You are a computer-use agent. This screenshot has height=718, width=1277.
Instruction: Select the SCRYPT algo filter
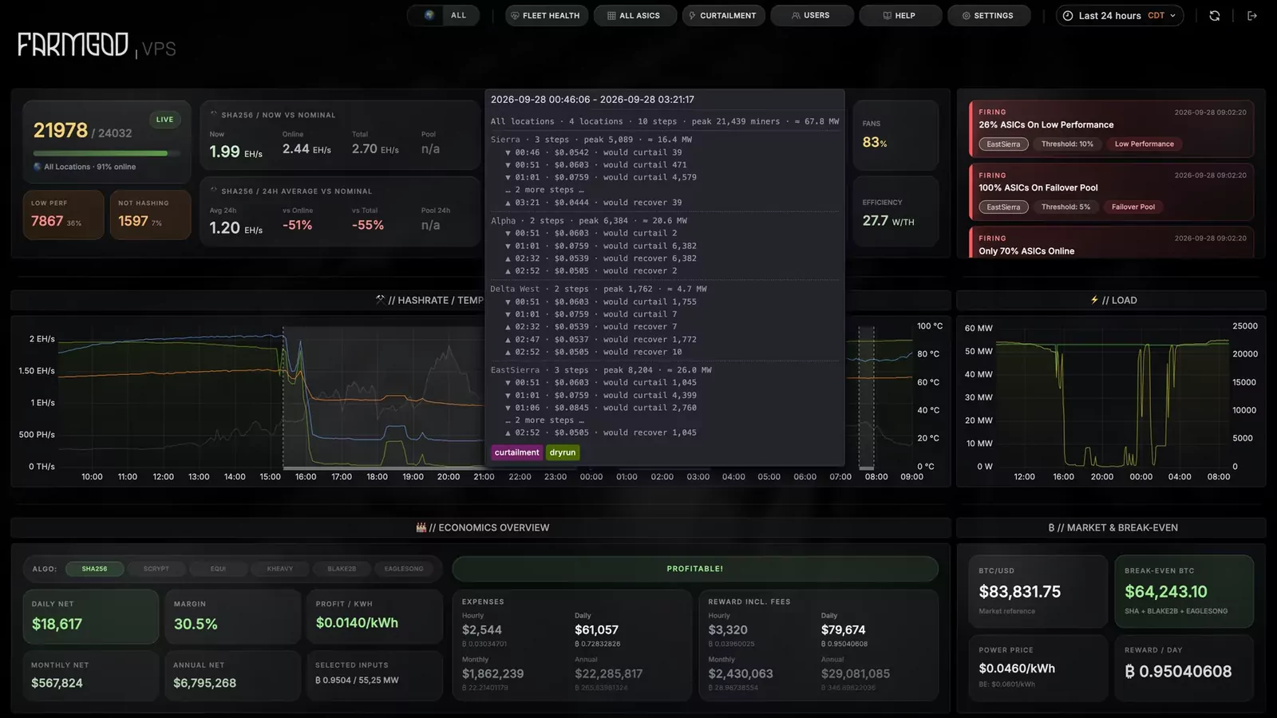156,569
